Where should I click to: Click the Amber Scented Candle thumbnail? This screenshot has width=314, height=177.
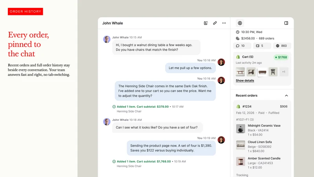click(241, 162)
